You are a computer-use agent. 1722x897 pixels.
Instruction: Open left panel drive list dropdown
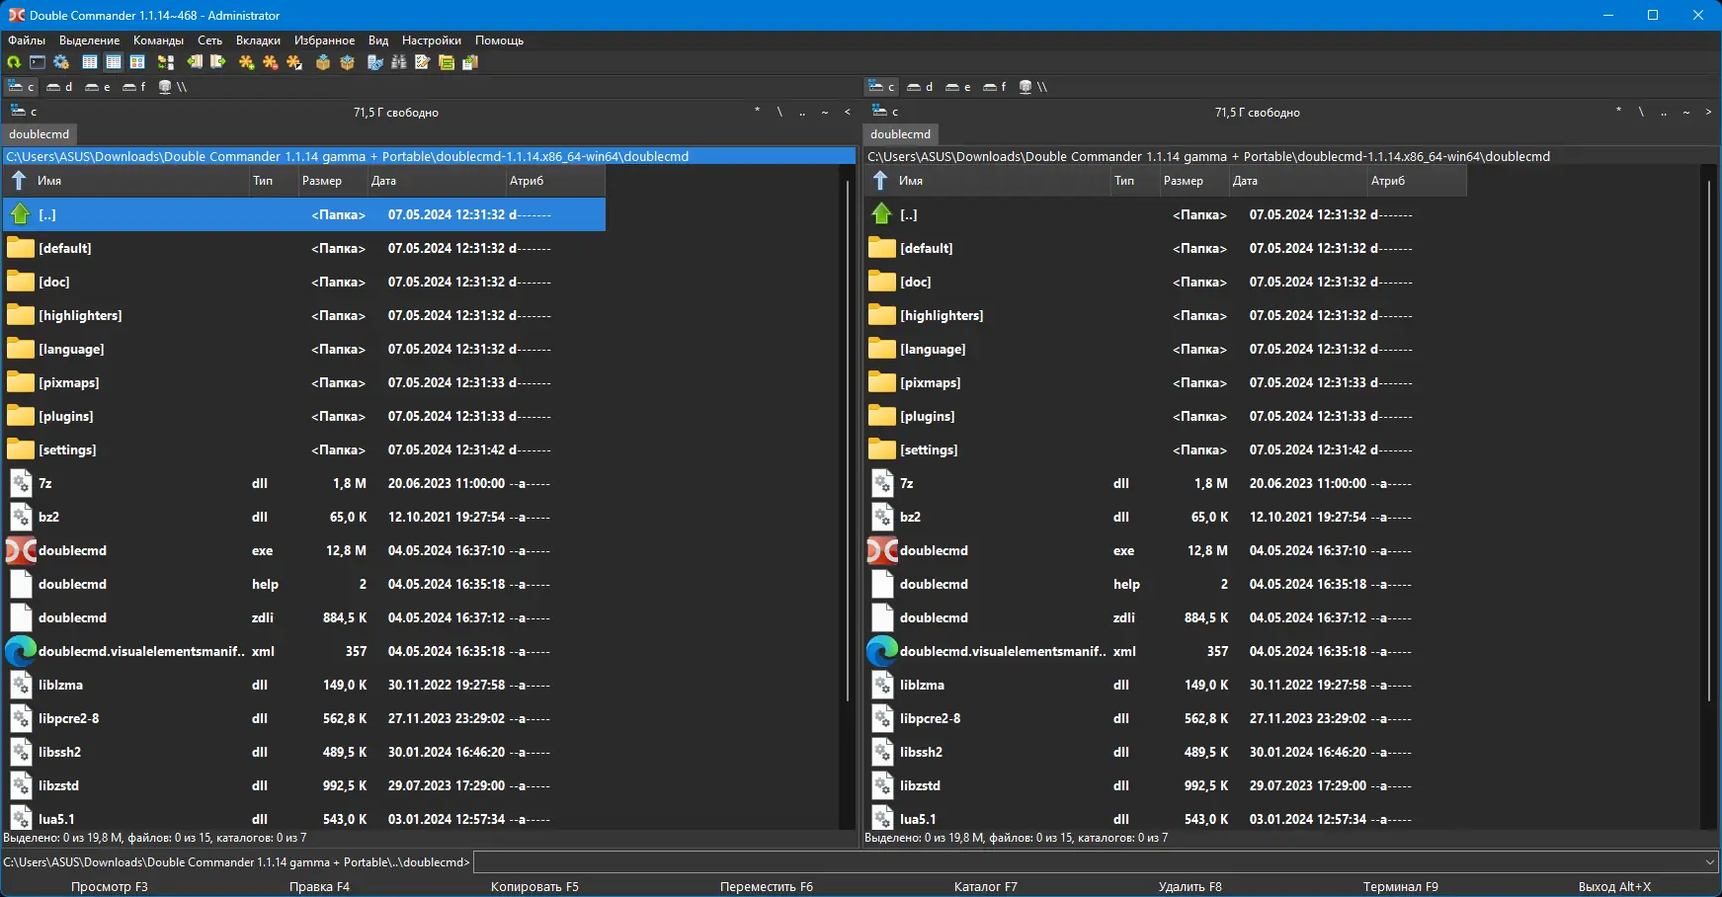24,112
